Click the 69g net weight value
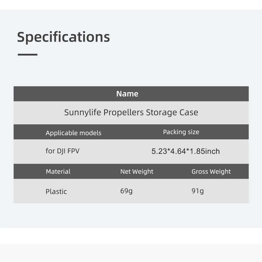The height and width of the screenshot is (262, 262). coord(126,191)
